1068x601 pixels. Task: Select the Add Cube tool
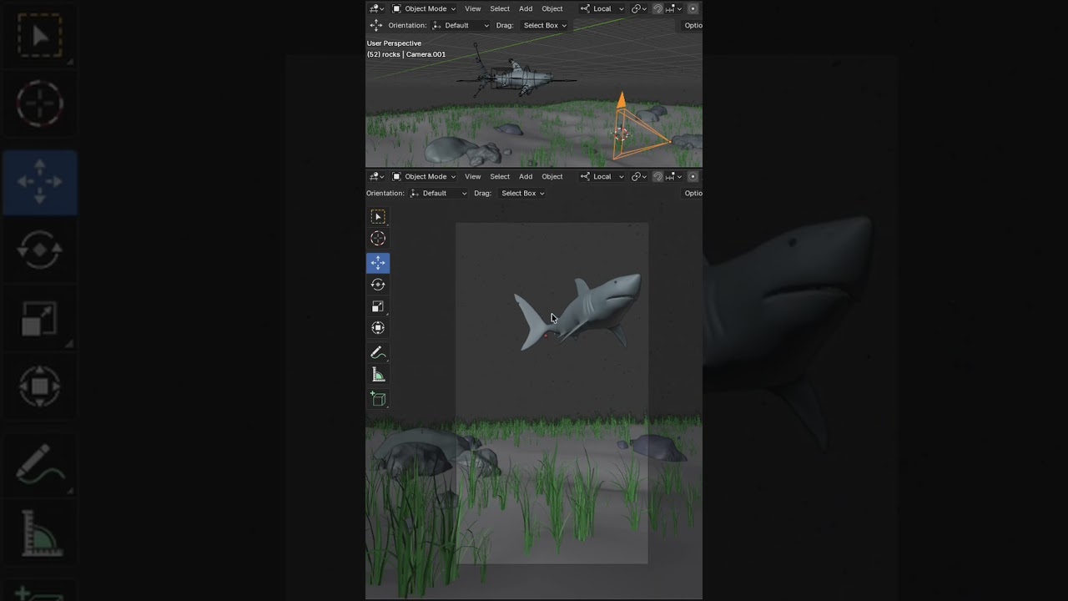(x=378, y=399)
